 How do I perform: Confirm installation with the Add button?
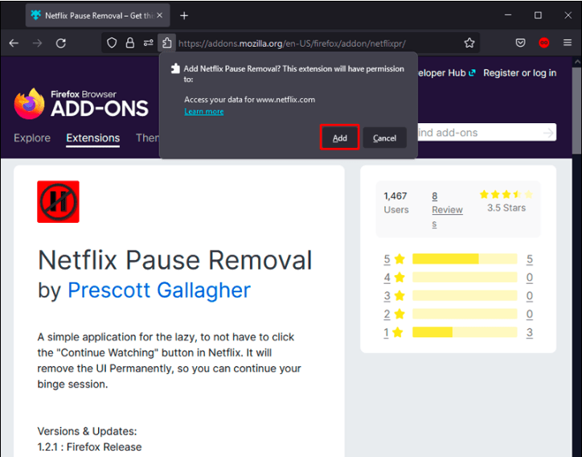[339, 138]
